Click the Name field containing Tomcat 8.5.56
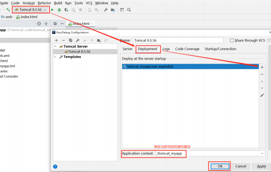 click(x=178, y=40)
